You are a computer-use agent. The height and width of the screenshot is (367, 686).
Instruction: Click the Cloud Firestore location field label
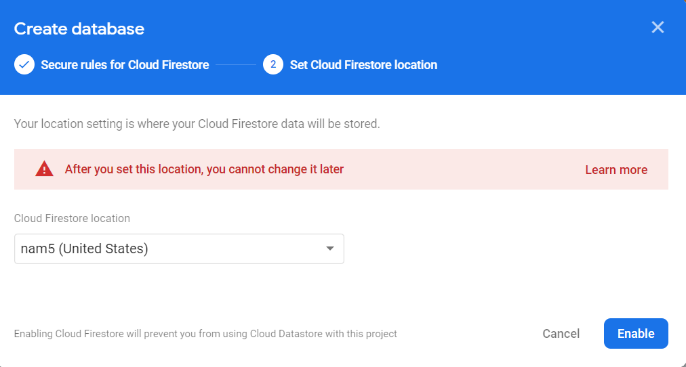[72, 219]
